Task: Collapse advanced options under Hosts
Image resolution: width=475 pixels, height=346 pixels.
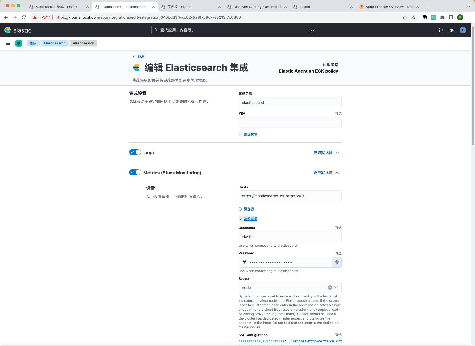Action: point(248,219)
